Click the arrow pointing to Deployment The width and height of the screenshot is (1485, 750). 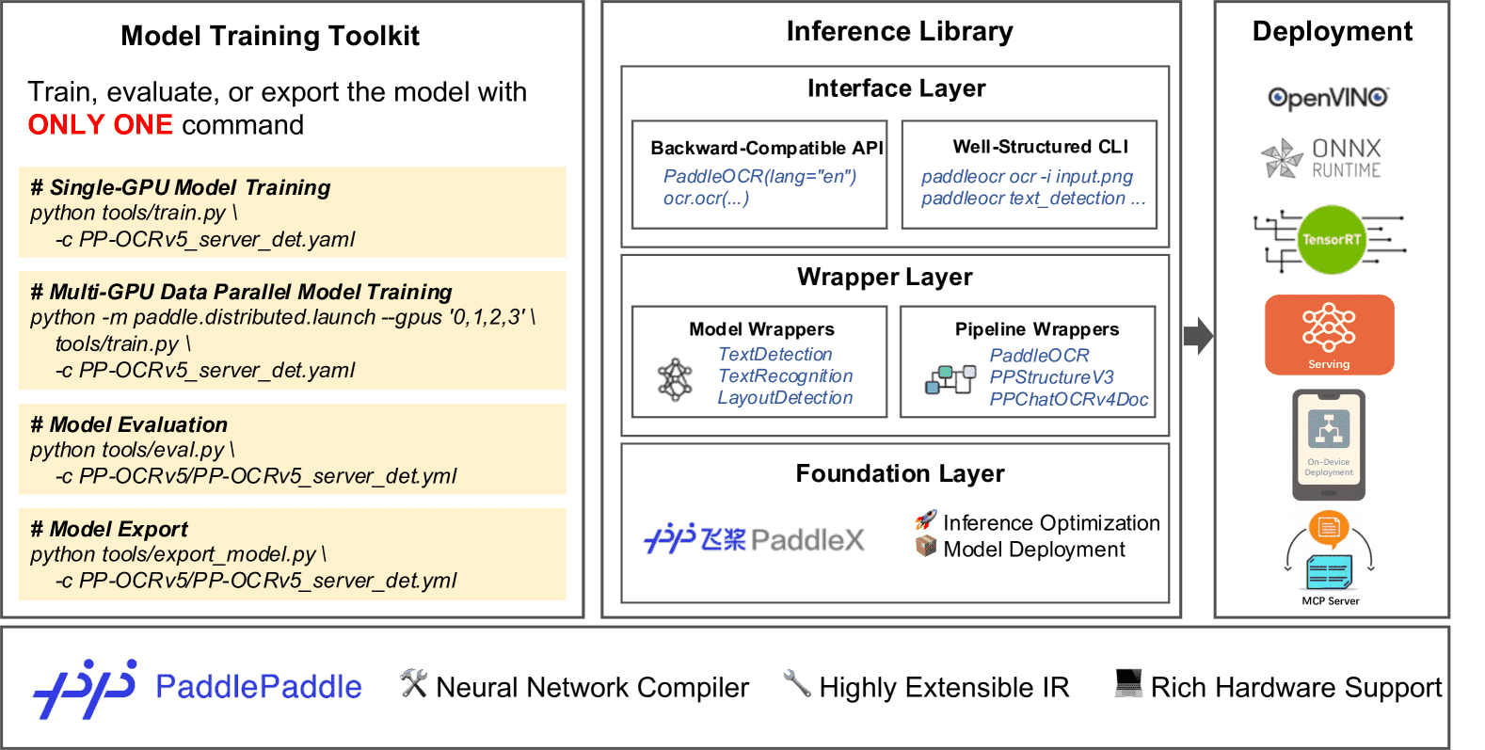tap(1198, 336)
